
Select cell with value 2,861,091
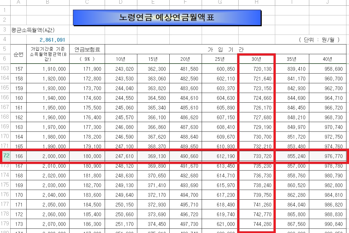(x=48, y=40)
